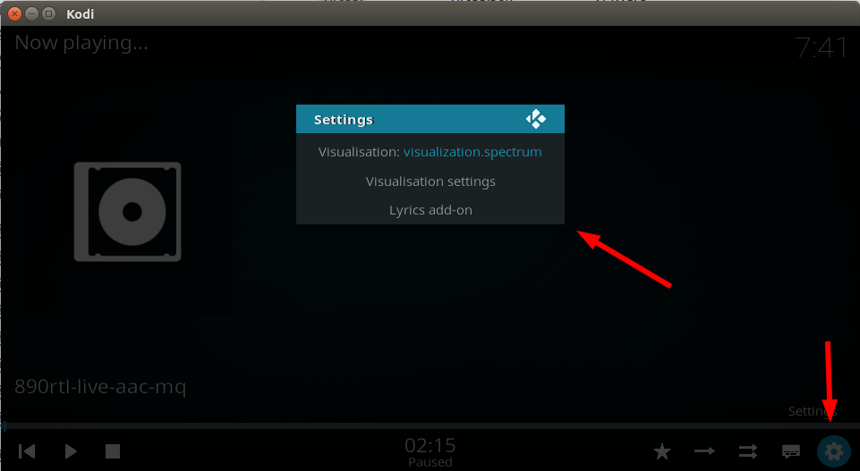Toggle repeat mode arrow icon
Image resolution: width=860 pixels, height=471 pixels.
coord(704,451)
